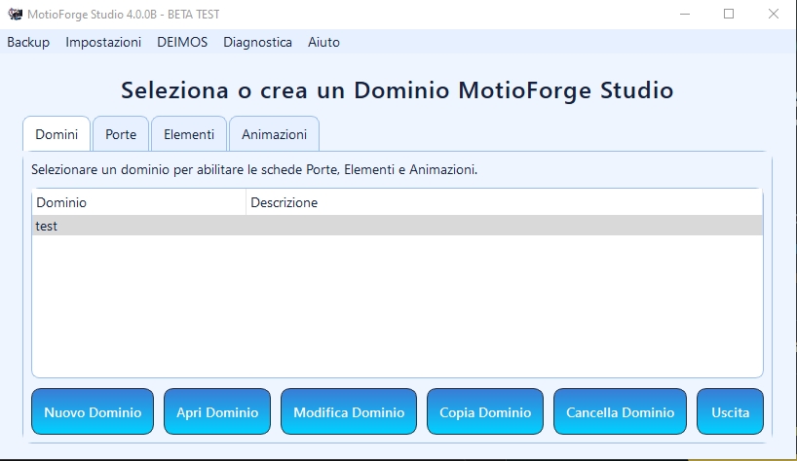Click the Apri Dominio button
Screen dimensions: 797x461
217,411
